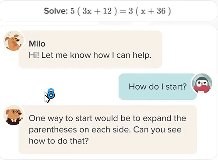Screen dimensions: 218x160
Task: Click the 'how to do that?' line
Action: [x=59, y=141]
